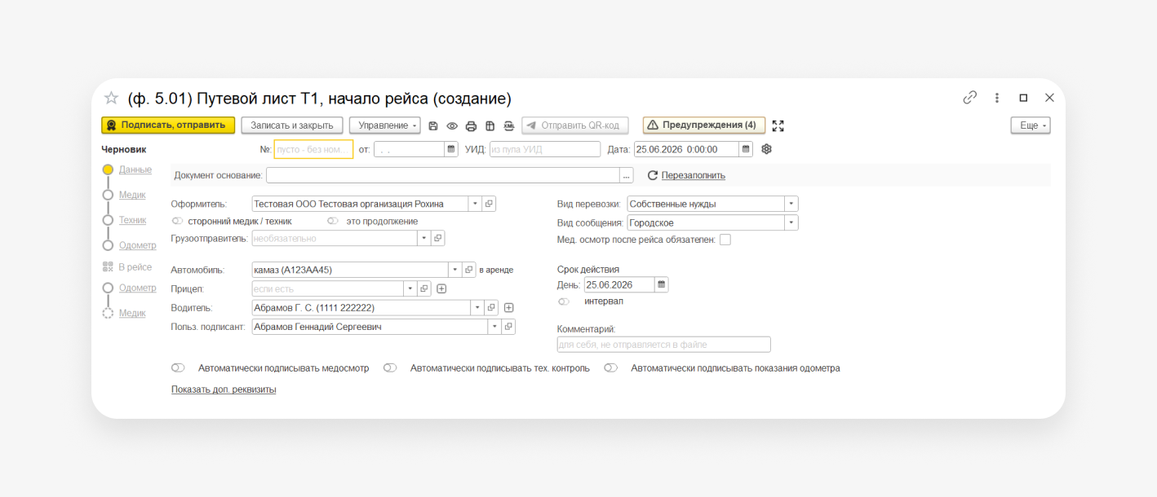The image size is (1157, 497).
Task: Expand the Прицеп dropdown list
Action: 410,288
